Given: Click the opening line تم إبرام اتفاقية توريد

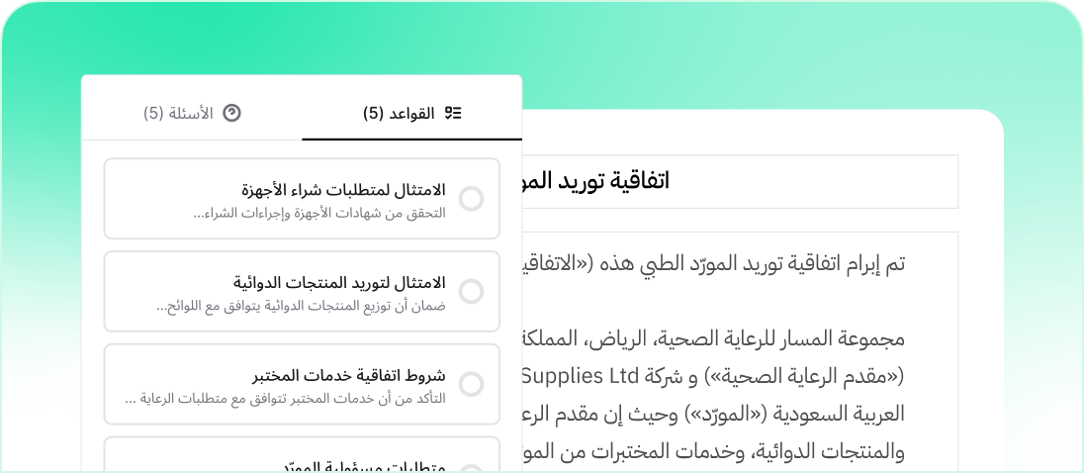Looking at the screenshot, I should point(712,264).
